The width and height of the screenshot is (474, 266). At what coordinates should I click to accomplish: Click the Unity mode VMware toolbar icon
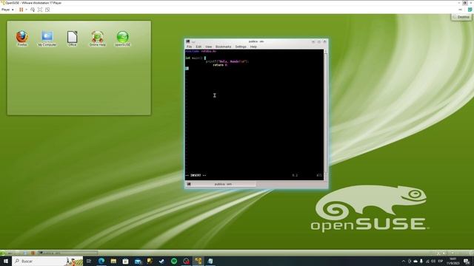coord(47,10)
